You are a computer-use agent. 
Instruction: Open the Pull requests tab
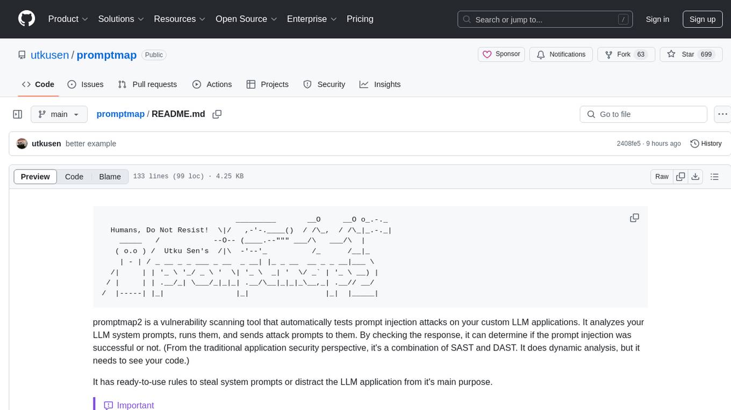(147, 84)
